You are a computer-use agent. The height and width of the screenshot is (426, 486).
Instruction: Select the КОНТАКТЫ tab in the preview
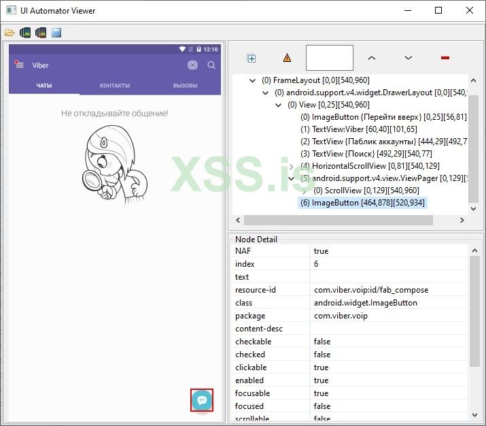115,85
